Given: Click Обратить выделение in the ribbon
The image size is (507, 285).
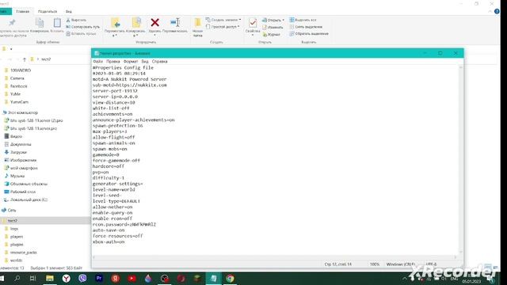Looking at the screenshot, I should pyautogui.click(x=309, y=33).
